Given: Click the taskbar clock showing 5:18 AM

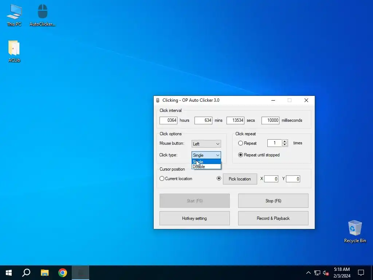Looking at the screenshot, I should coord(342,273).
